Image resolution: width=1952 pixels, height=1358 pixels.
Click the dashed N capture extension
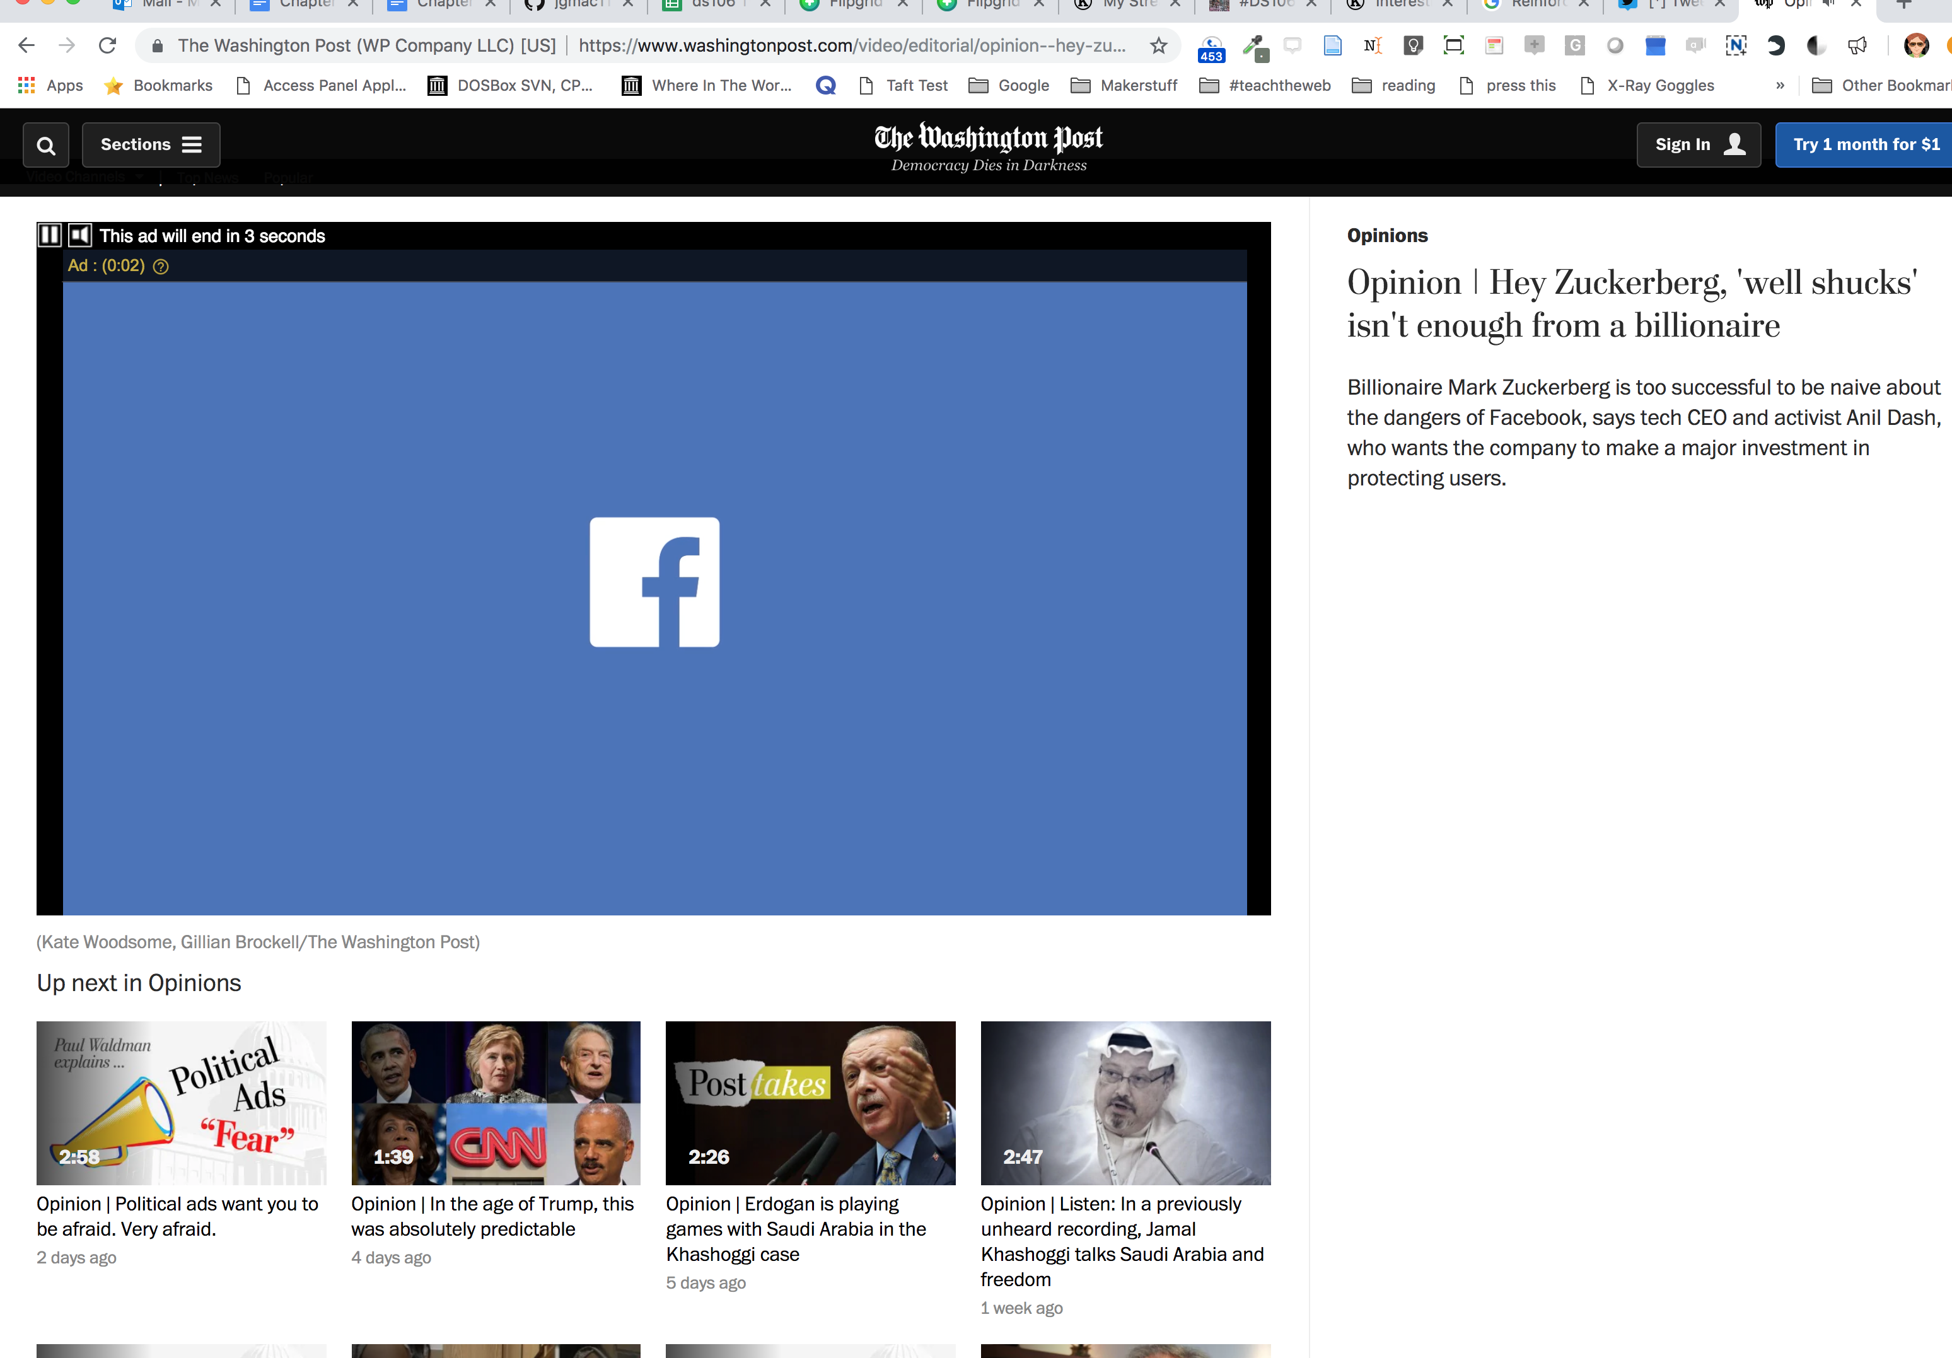pyautogui.click(x=1735, y=45)
